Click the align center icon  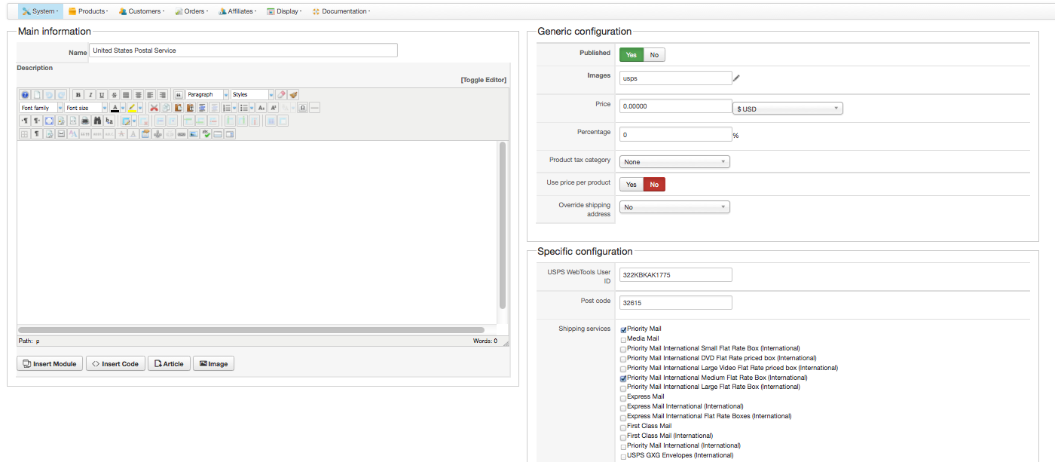[x=138, y=95]
